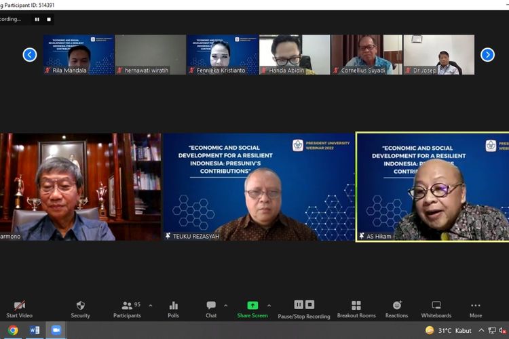The image size is (509, 339).
Task: Click TEUKU REZASYAH's video tile
Action: (x=259, y=187)
